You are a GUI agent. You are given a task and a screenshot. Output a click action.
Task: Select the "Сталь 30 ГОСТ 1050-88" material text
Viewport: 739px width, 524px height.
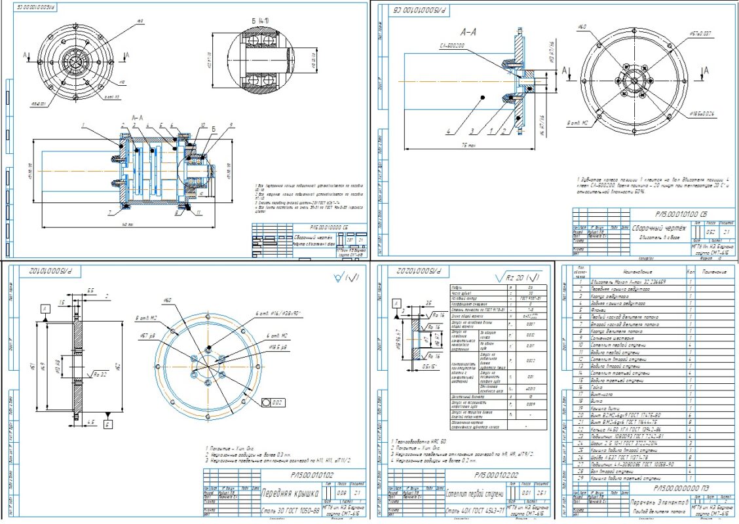289,511
